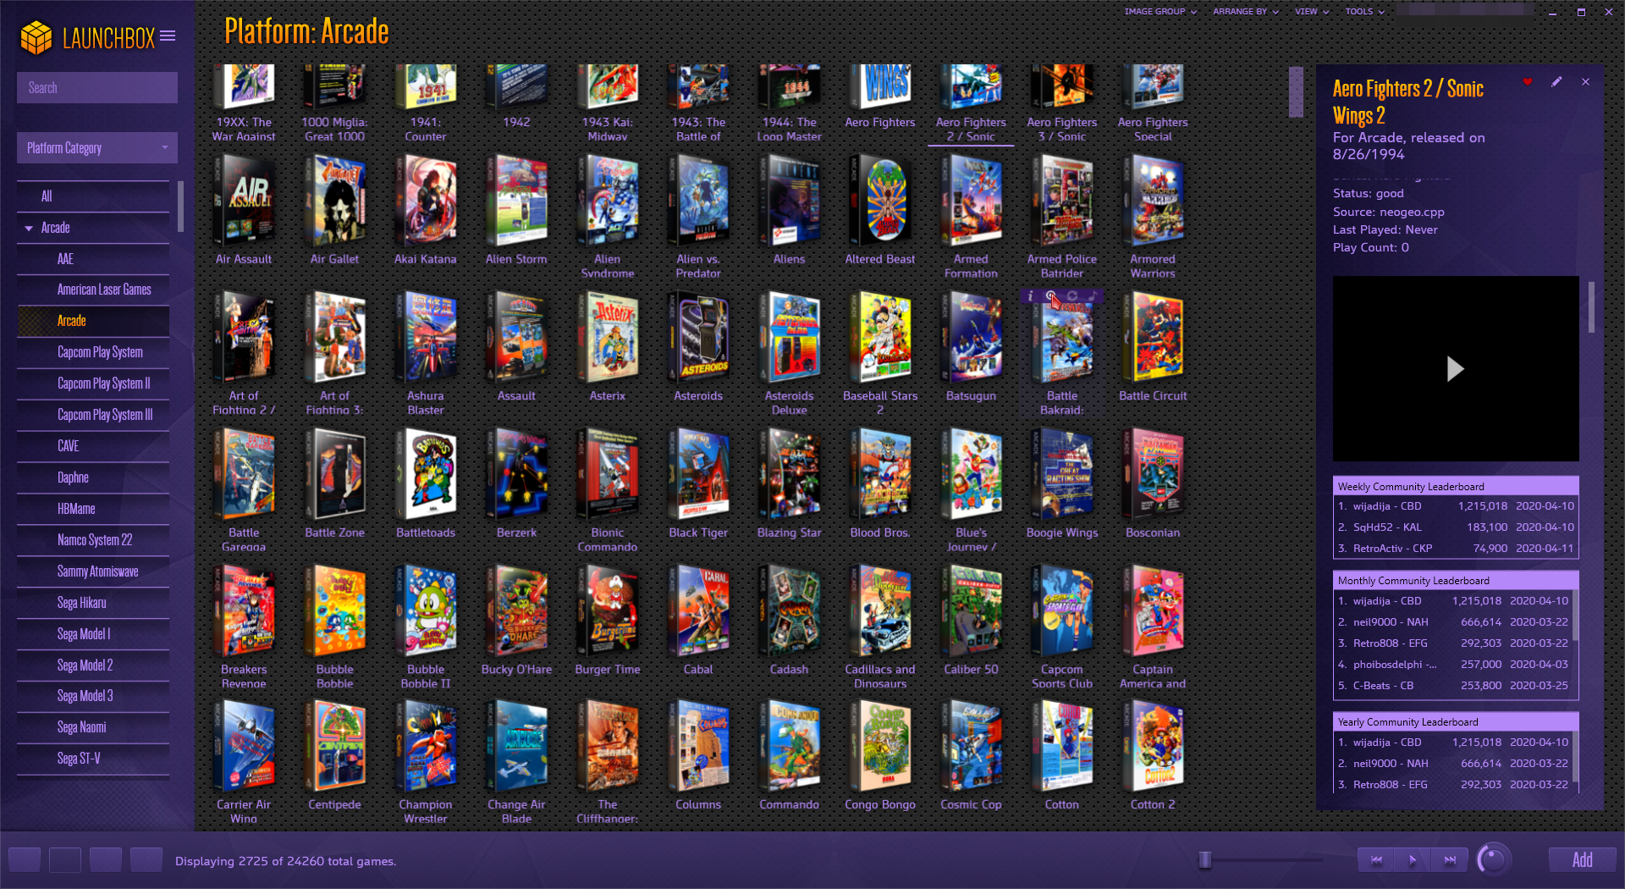The image size is (1625, 889).
Task: Select the AAE platform
Action: 93,259
